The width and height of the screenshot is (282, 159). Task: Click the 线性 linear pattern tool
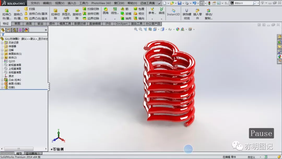click(x=115, y=11)
